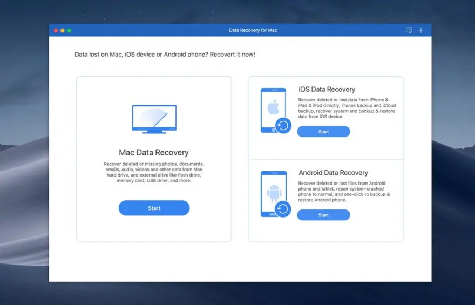Close the Data Recovery window with red button

point(56,31)
